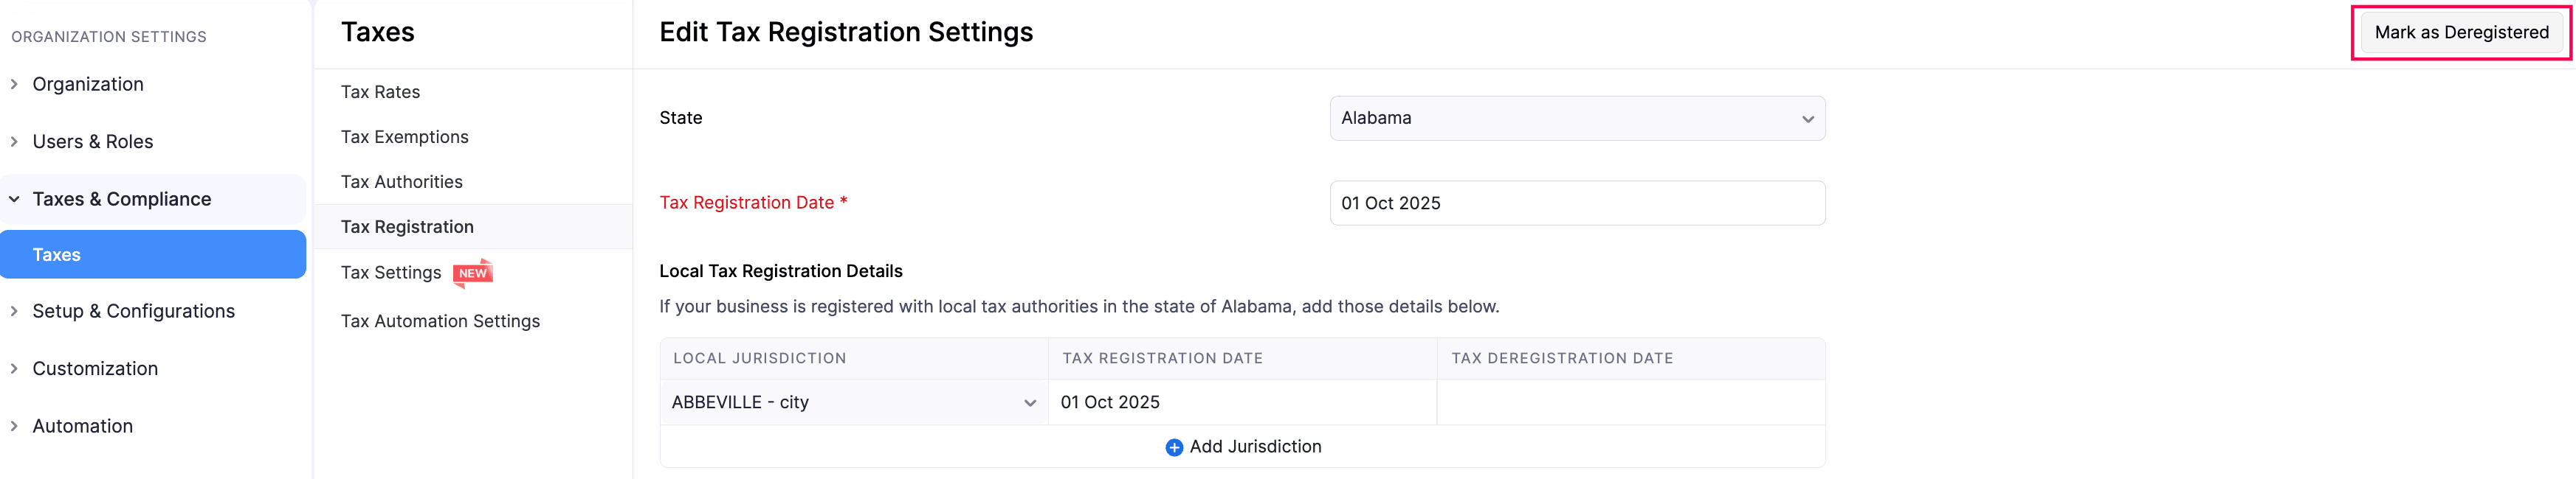Screen dimensions: 2576x479
Task: Click the Mark as Deregistered button
Action: (x=2460, y=31)
